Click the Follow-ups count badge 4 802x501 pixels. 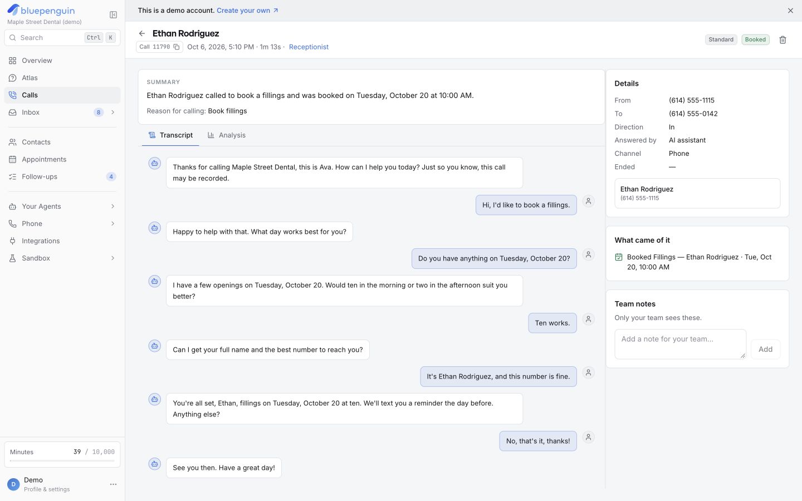coord(111,177)
